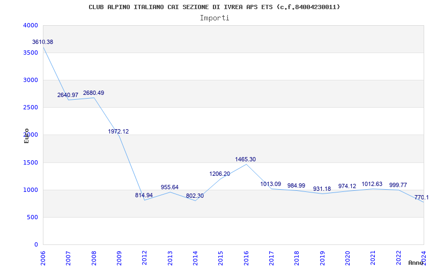Click the 1012.63 data label

372,184
